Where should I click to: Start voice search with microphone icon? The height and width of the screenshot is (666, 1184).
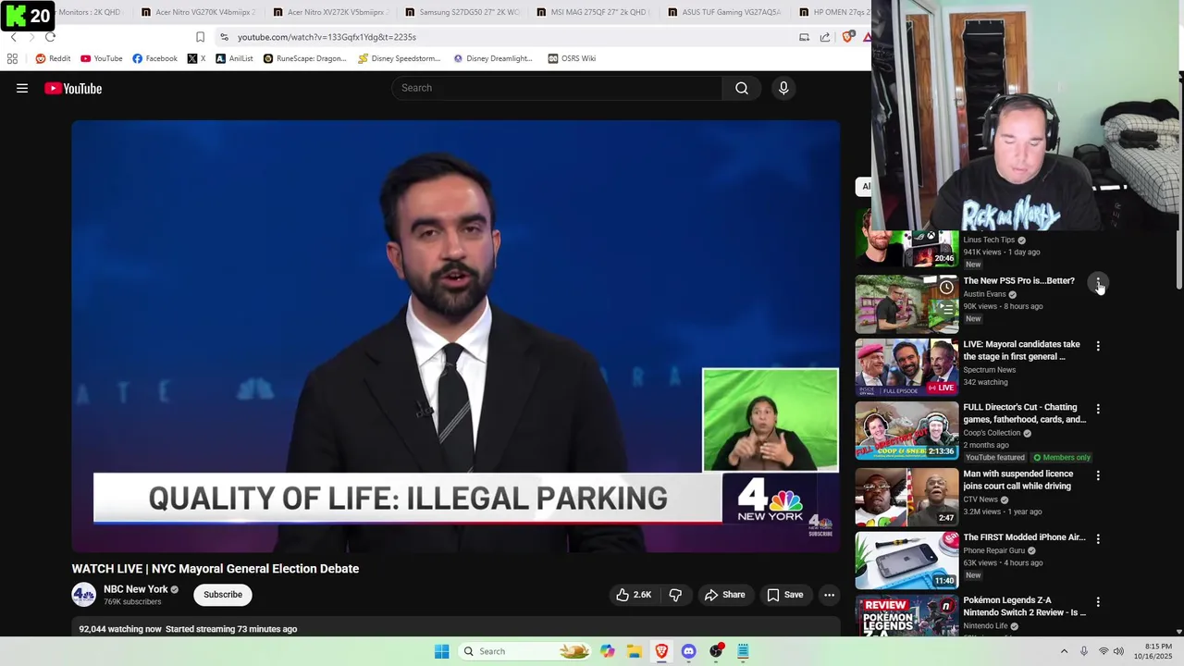tap(783, 88)
